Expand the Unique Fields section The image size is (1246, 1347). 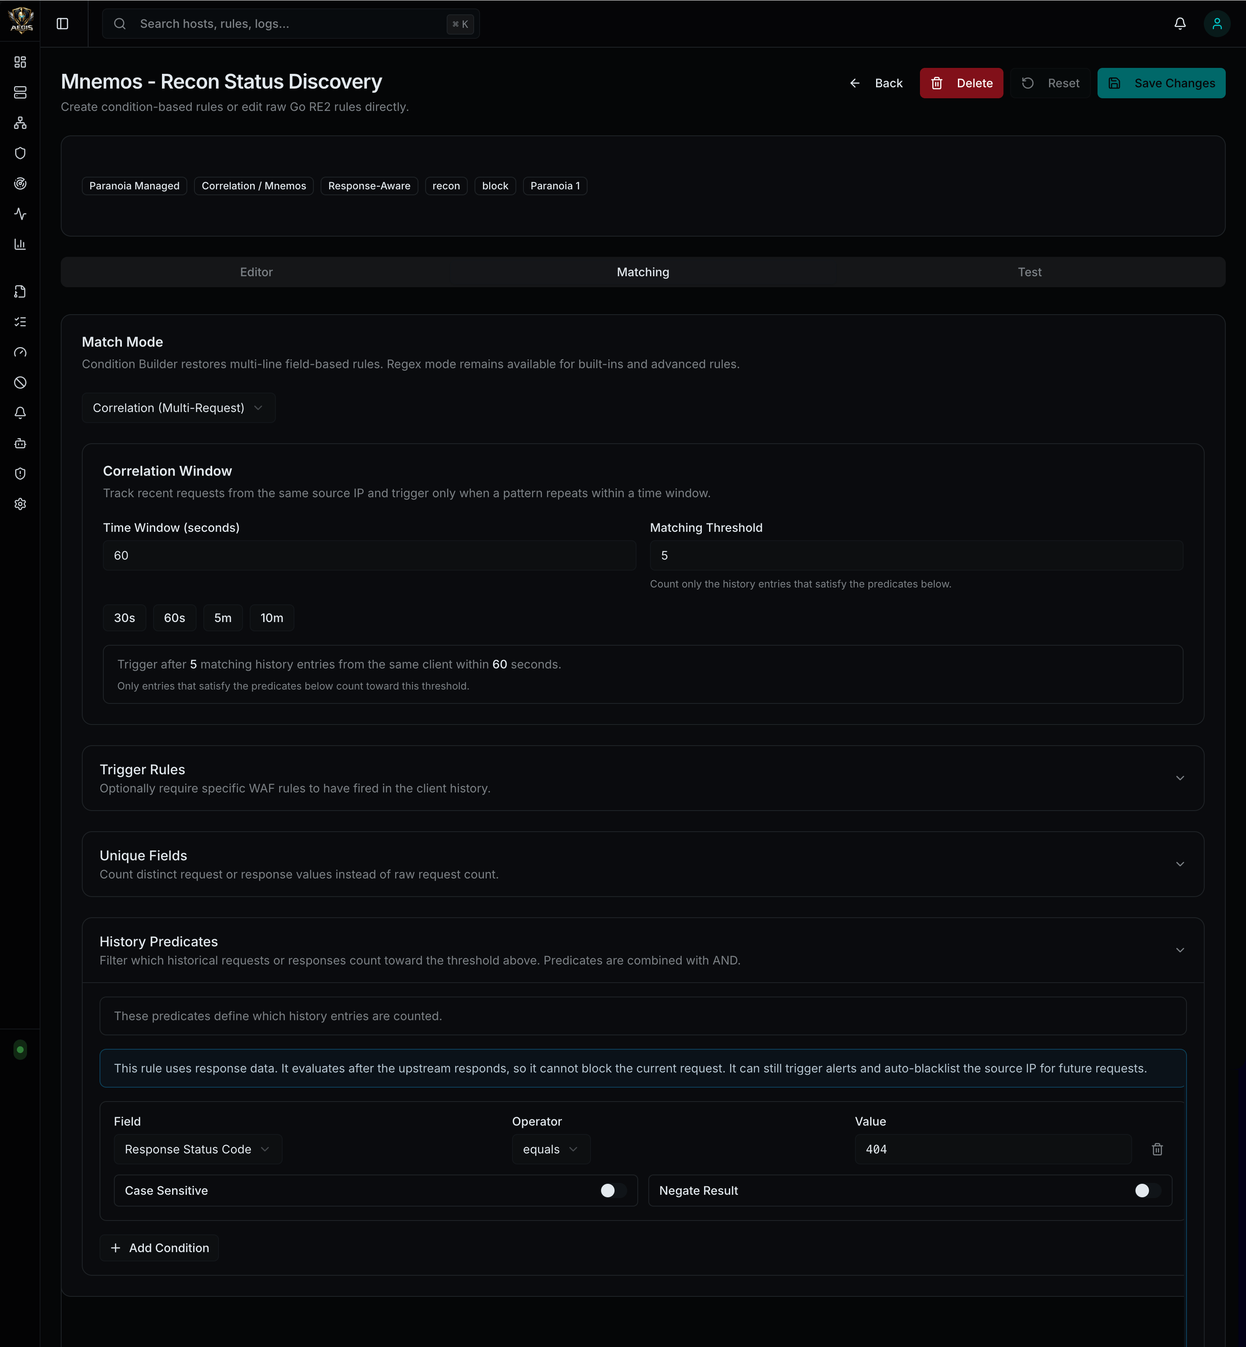coord(642,864)
